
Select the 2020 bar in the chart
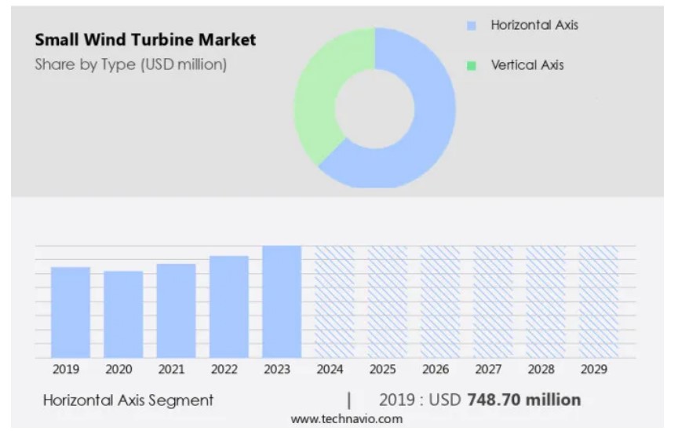click(123, 314)
